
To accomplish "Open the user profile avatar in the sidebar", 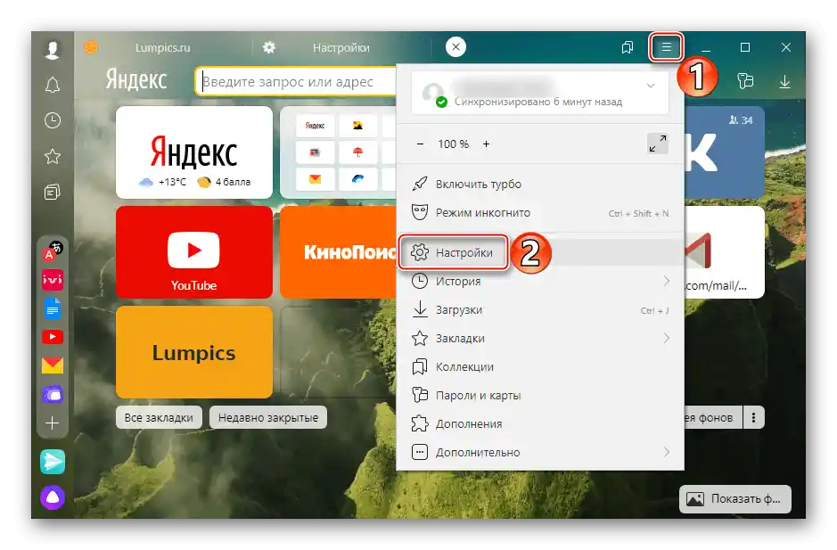I will [52, 48].
